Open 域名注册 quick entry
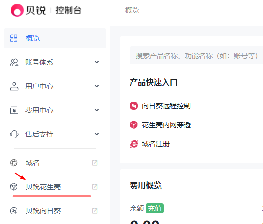 [150, 144]
